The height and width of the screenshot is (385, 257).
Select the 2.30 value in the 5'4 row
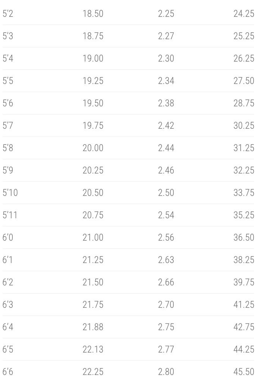(166, 58)
